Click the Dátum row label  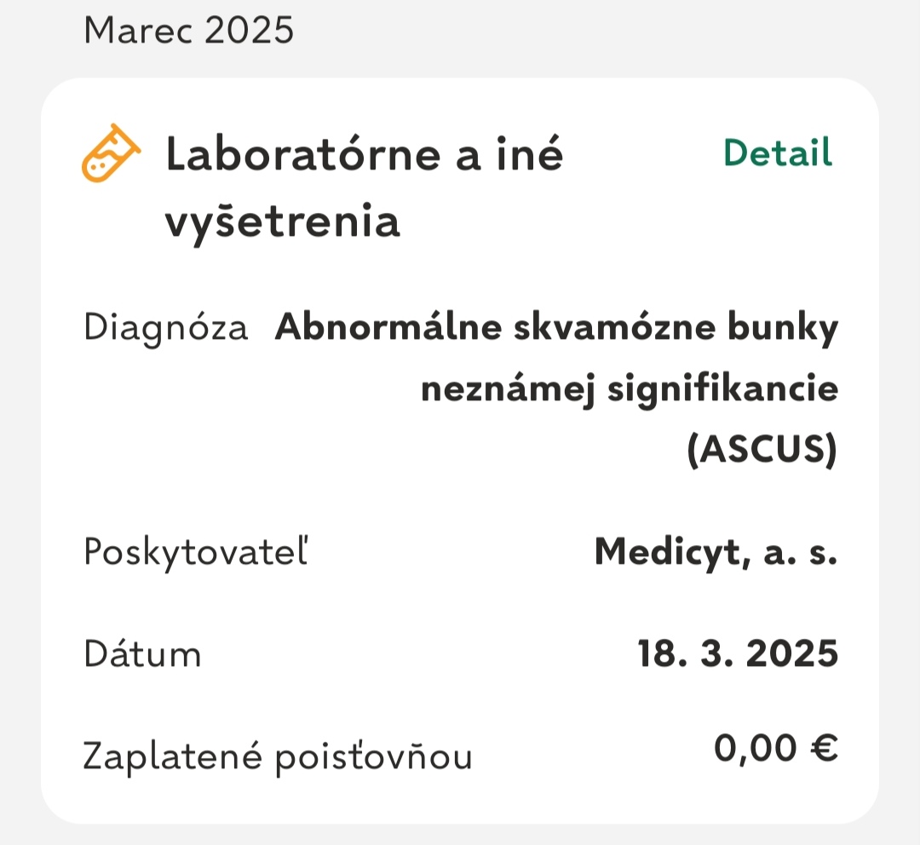tap(141, 654)
